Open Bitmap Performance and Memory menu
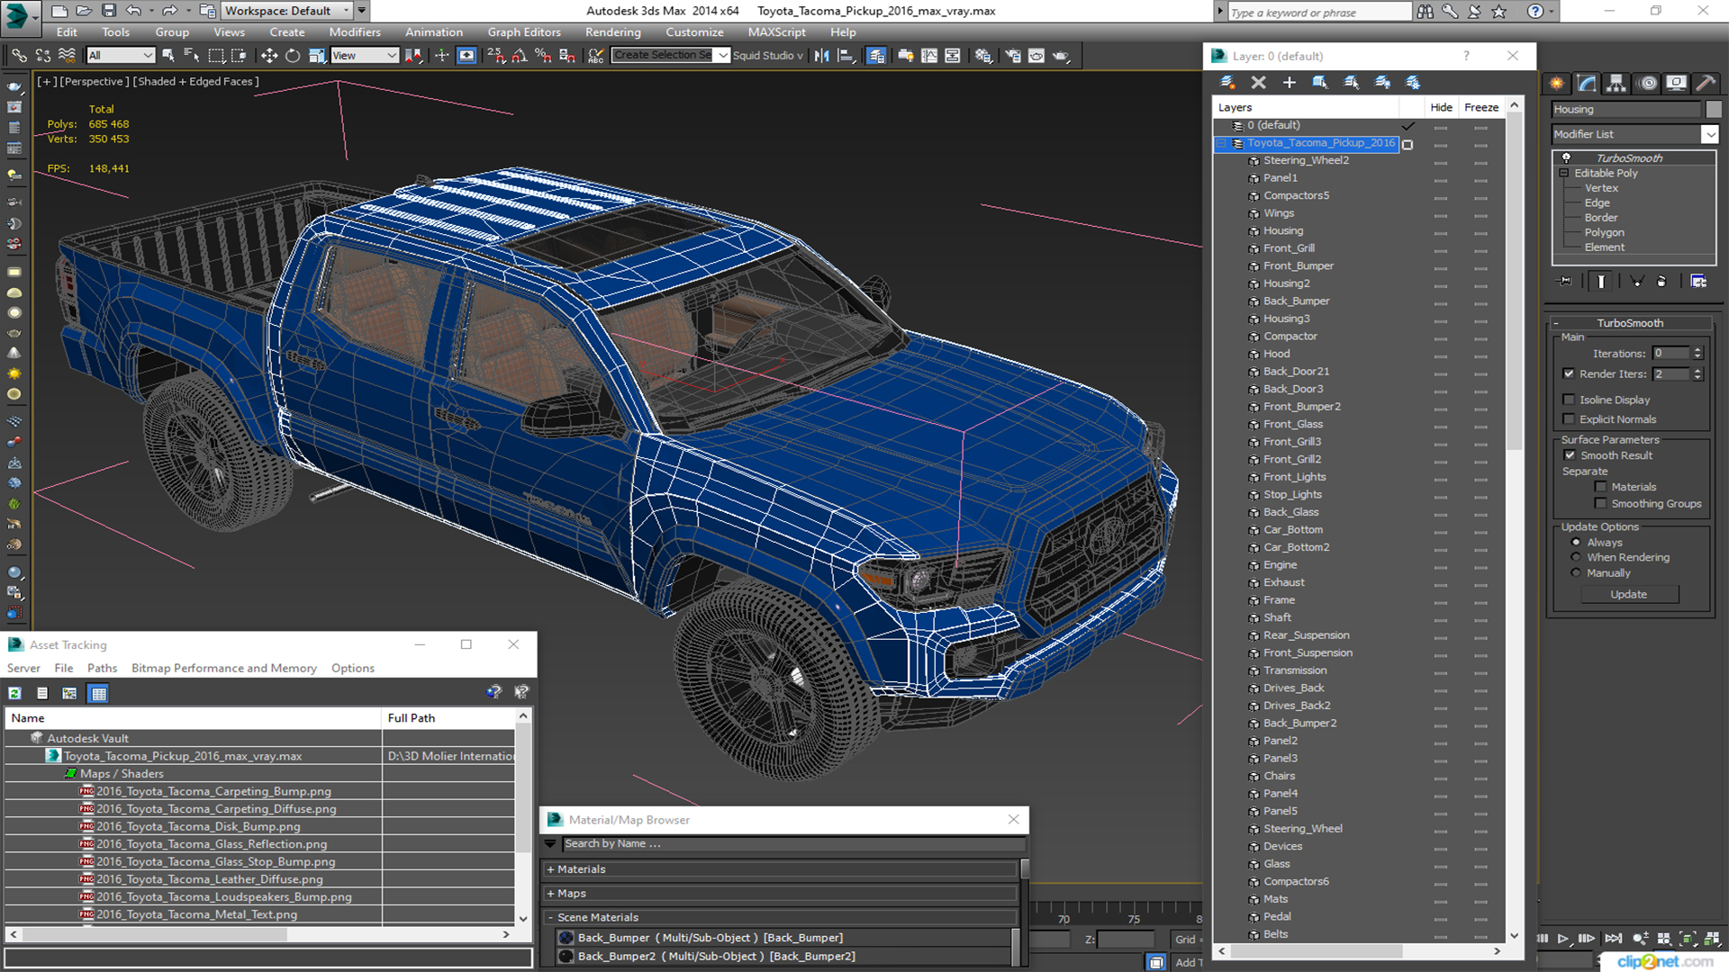 click(223, 668)
